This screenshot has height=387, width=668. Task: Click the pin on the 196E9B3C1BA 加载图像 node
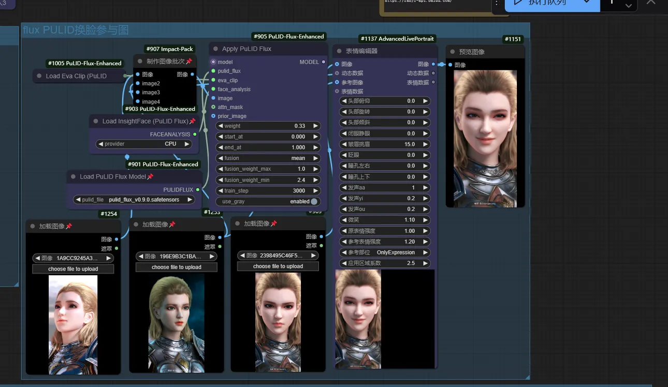[172, 225]
